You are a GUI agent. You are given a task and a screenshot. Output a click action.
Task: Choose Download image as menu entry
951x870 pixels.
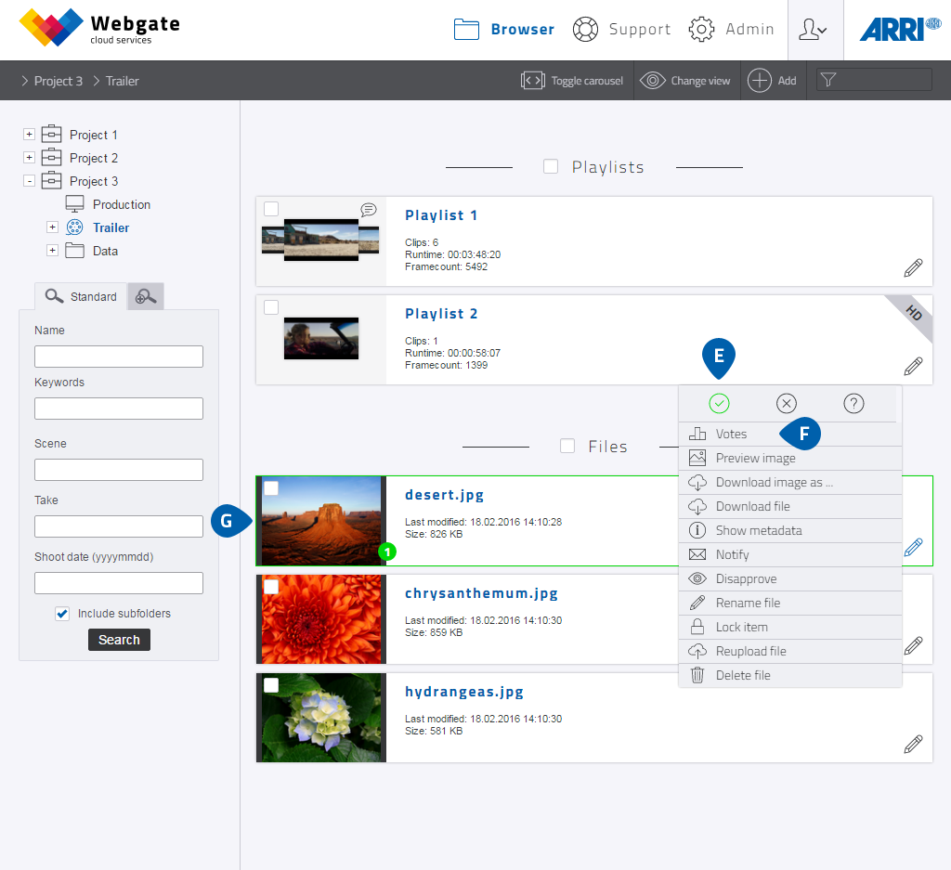(789, 483)
